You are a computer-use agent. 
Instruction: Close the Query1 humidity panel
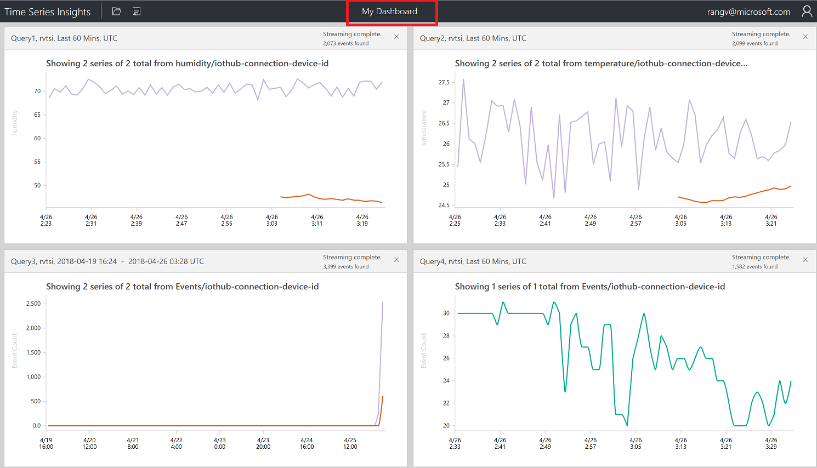click(396, 37)
